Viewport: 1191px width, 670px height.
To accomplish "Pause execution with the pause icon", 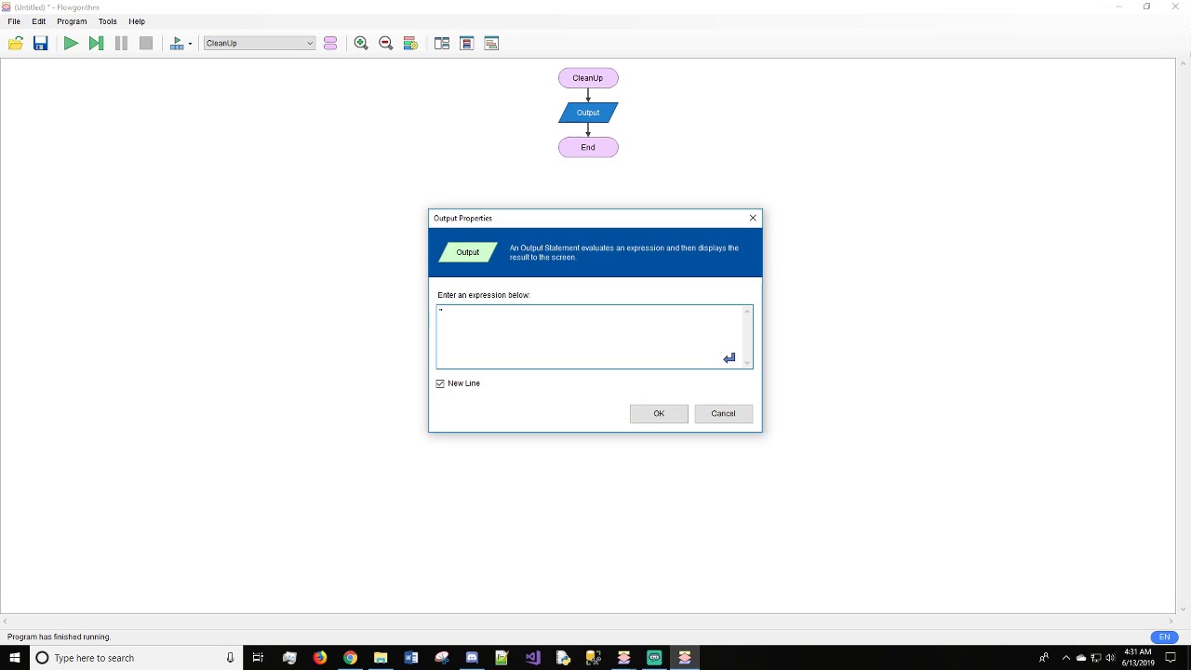I will pos(121,43).
